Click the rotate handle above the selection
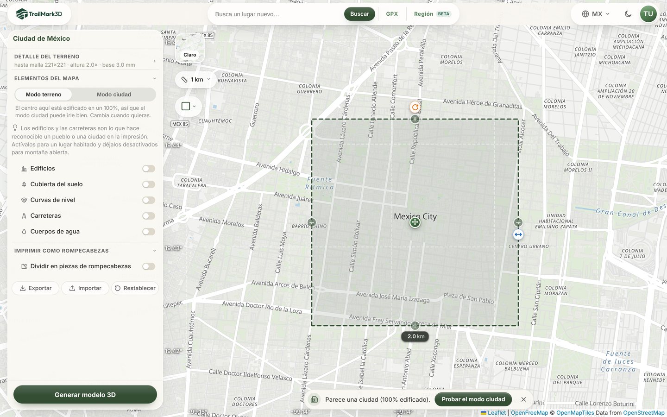Image resolution: width=667 pixels, height=417 pixels. click(x=415, y=107)
